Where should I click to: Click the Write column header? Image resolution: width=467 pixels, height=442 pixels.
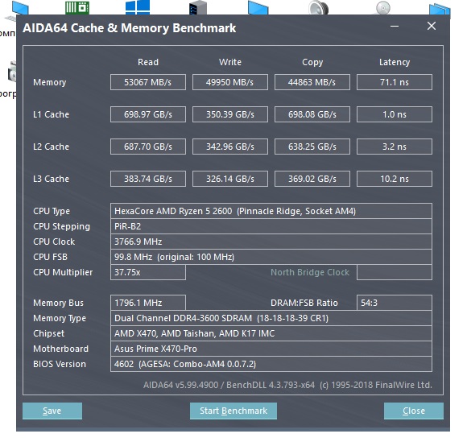[230, 62]
